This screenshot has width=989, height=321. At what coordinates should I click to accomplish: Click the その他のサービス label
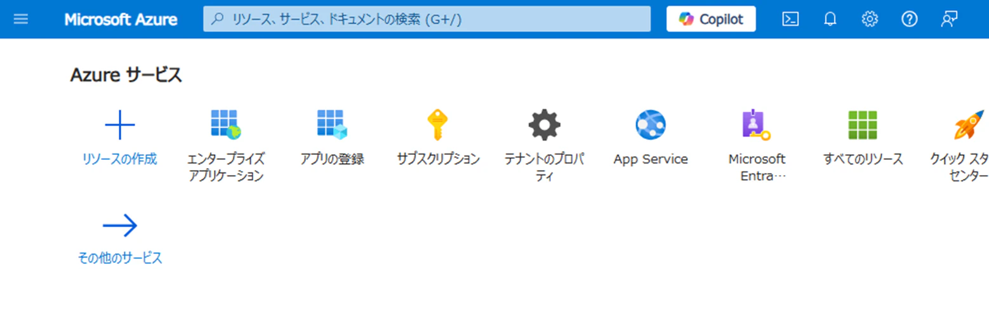(120, 258)
